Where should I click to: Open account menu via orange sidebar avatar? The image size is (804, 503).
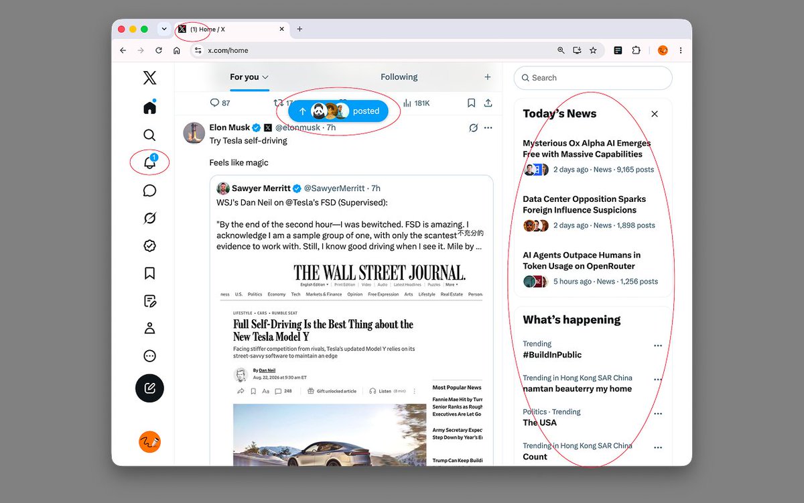[x=149, y=442]
